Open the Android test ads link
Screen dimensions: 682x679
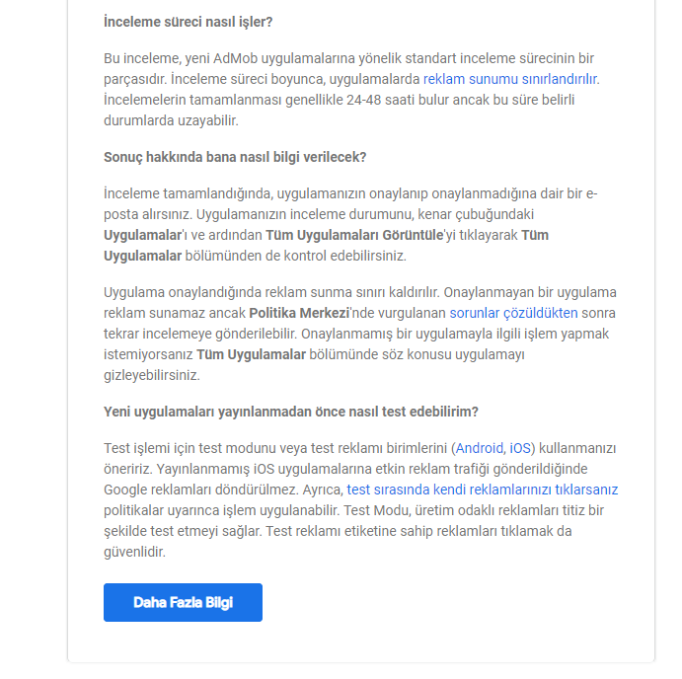coord(480,448)
